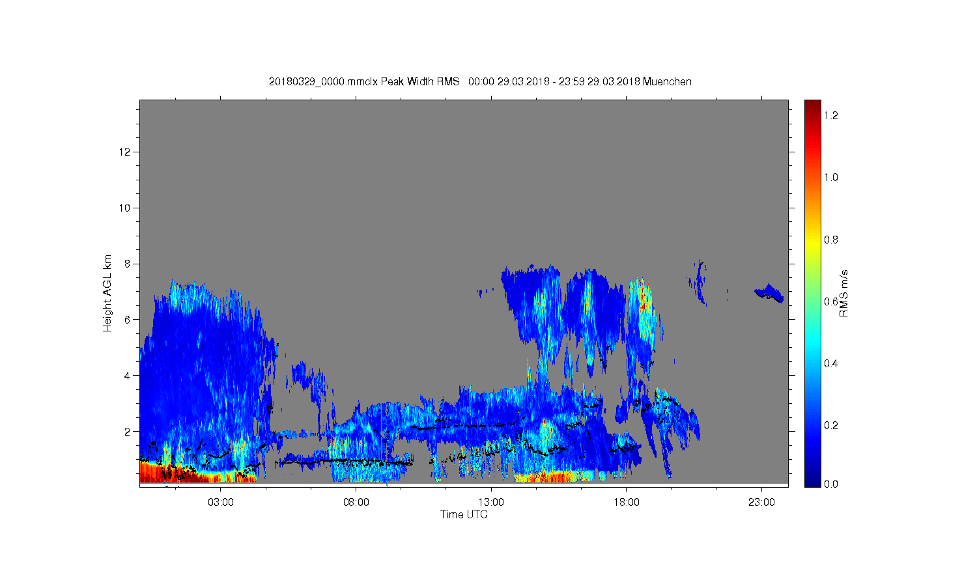Click the colorbar tick label 1.2
Viewport: 977px width, 586px height.
[831, 115]
